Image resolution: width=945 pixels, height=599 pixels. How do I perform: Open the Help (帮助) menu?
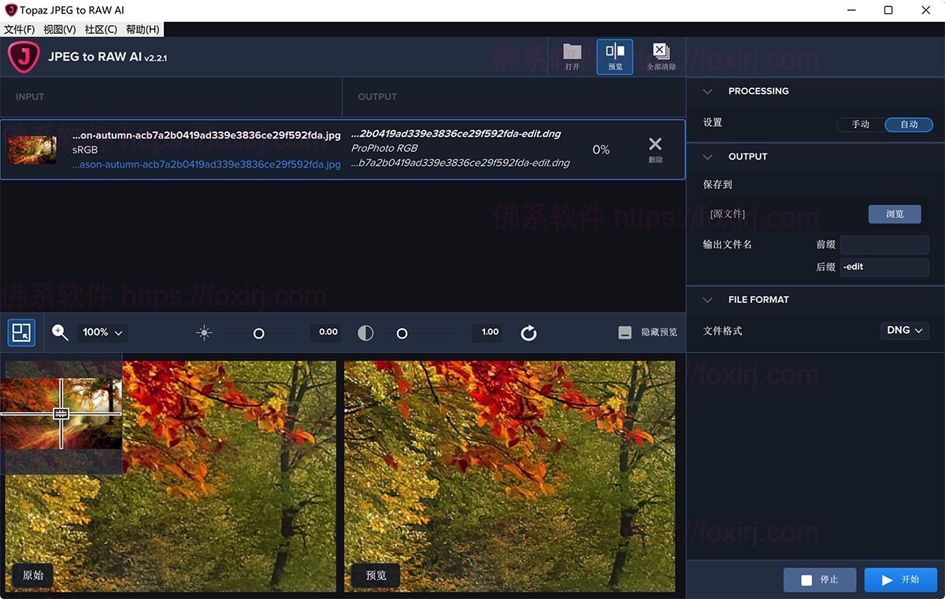pos(143,29)
